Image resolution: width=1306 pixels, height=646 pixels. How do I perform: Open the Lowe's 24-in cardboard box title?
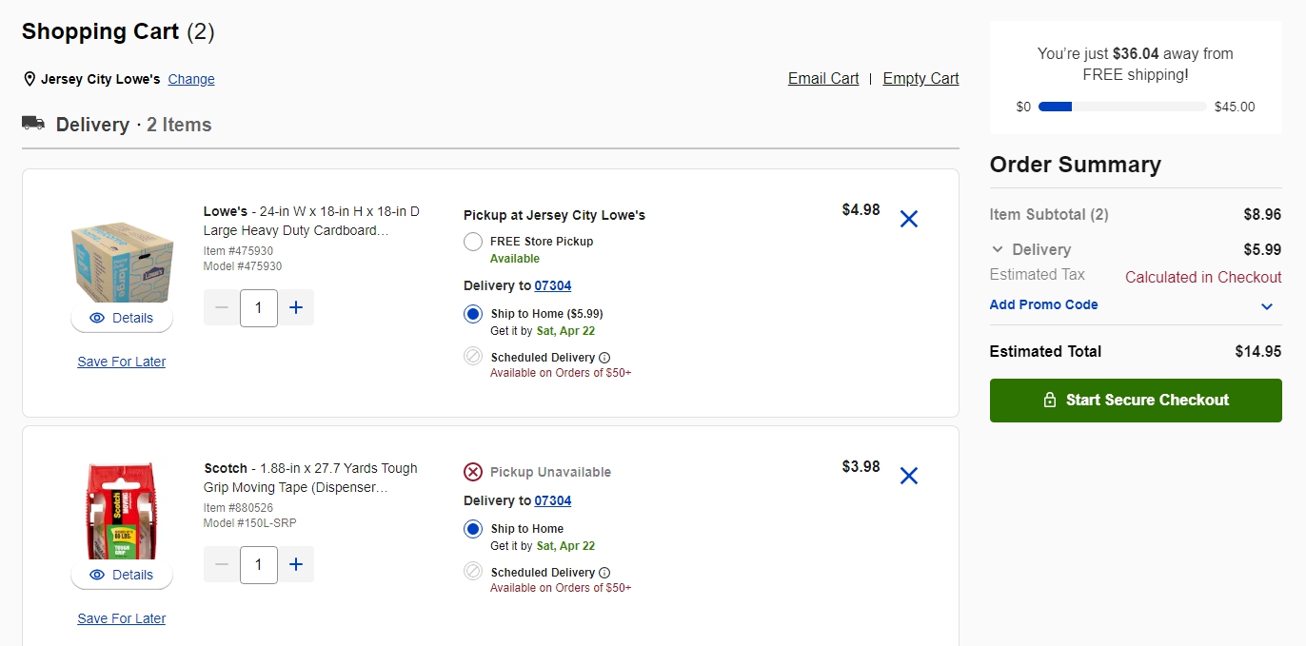point(311,221)
